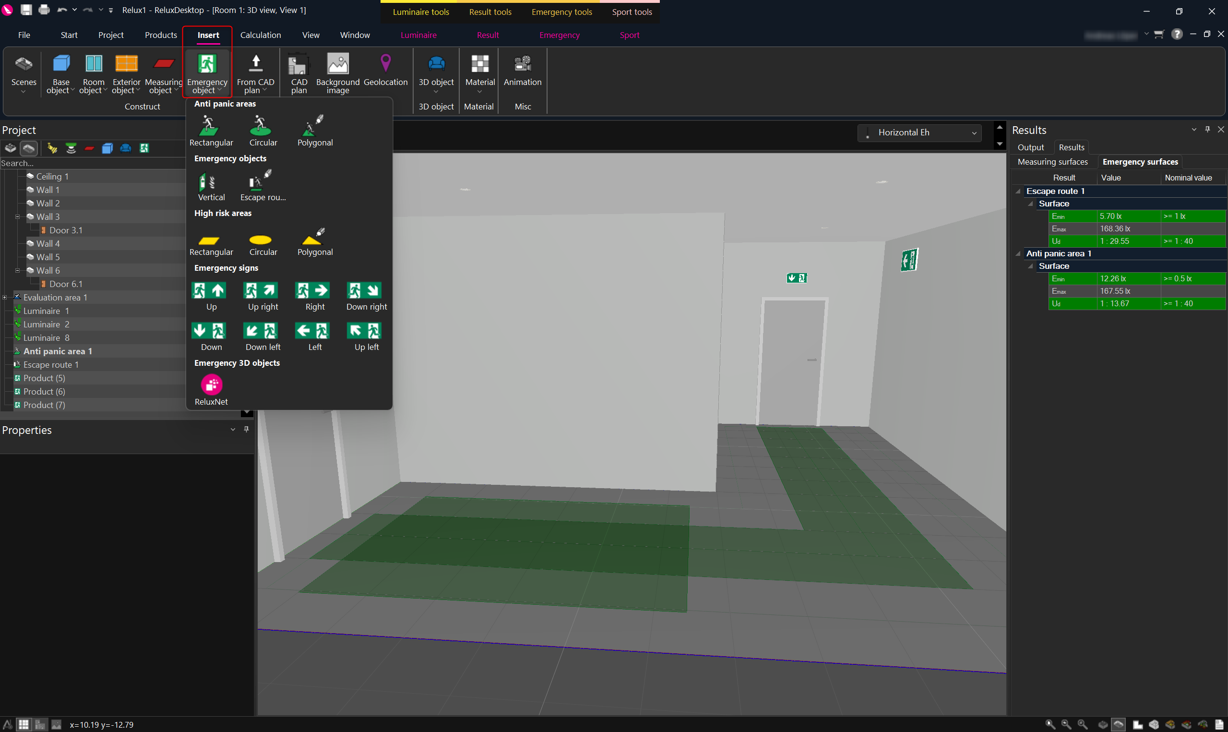Choose the Vertical emergency object
Screen dimensions: 1228x732
[x=211, y=186]
